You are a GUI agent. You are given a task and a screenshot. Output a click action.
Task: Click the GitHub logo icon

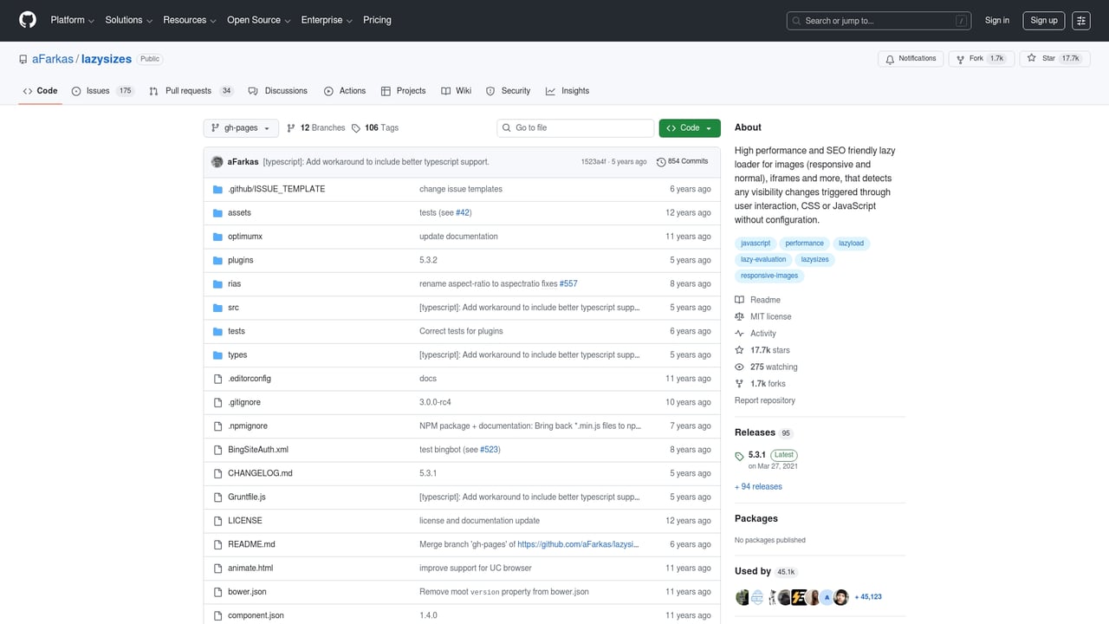click(x=28, y=20)
